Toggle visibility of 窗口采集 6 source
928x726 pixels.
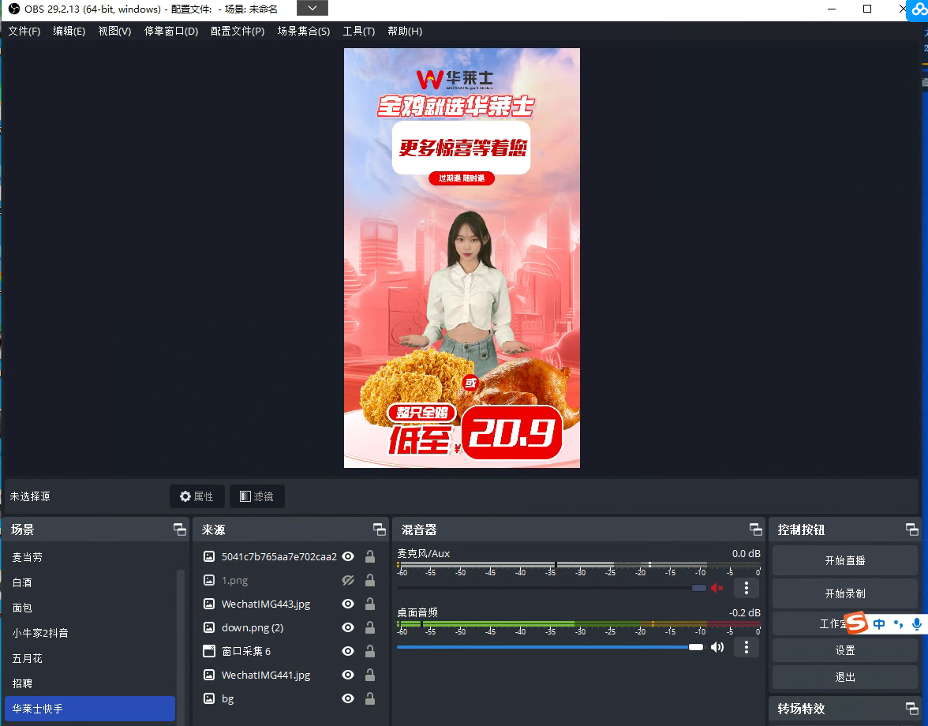click(x=348, y=652)
